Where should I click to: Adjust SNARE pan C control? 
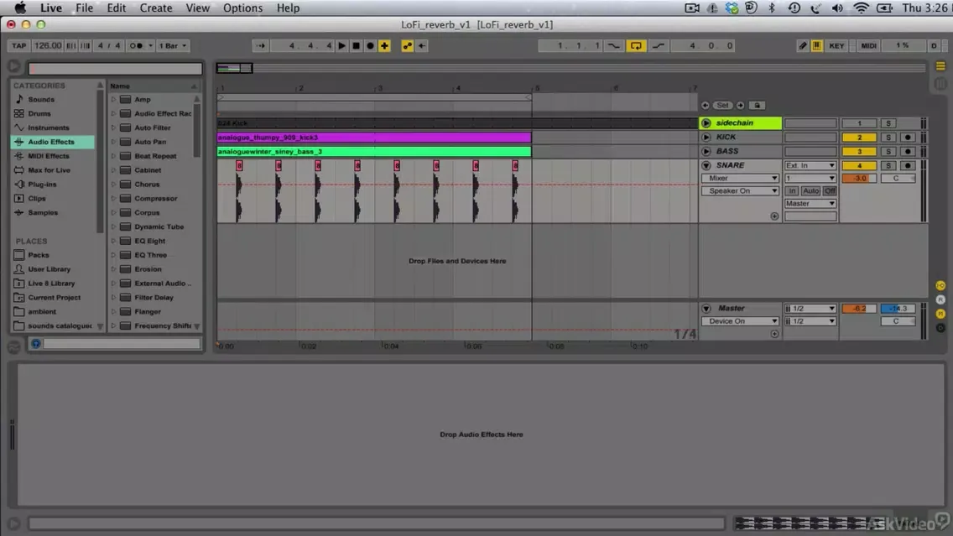(x=898, y=178)
